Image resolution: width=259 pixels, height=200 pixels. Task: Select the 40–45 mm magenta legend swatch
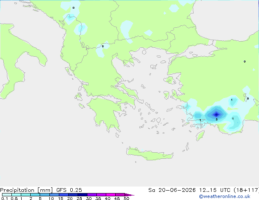111,195
